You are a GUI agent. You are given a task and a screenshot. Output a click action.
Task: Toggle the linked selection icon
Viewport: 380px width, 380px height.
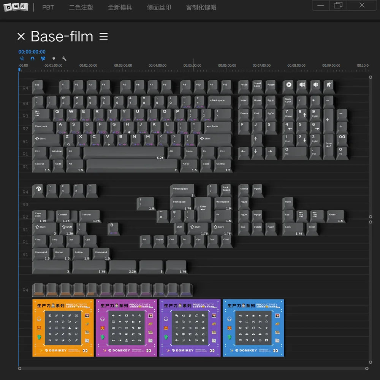pos(43,59)
